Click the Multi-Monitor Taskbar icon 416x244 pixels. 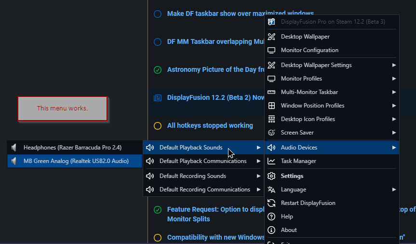[x=271, y=92]
